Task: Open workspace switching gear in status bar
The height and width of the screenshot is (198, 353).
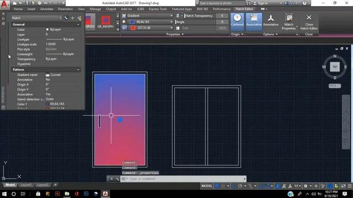Action: tap(306, 186)
